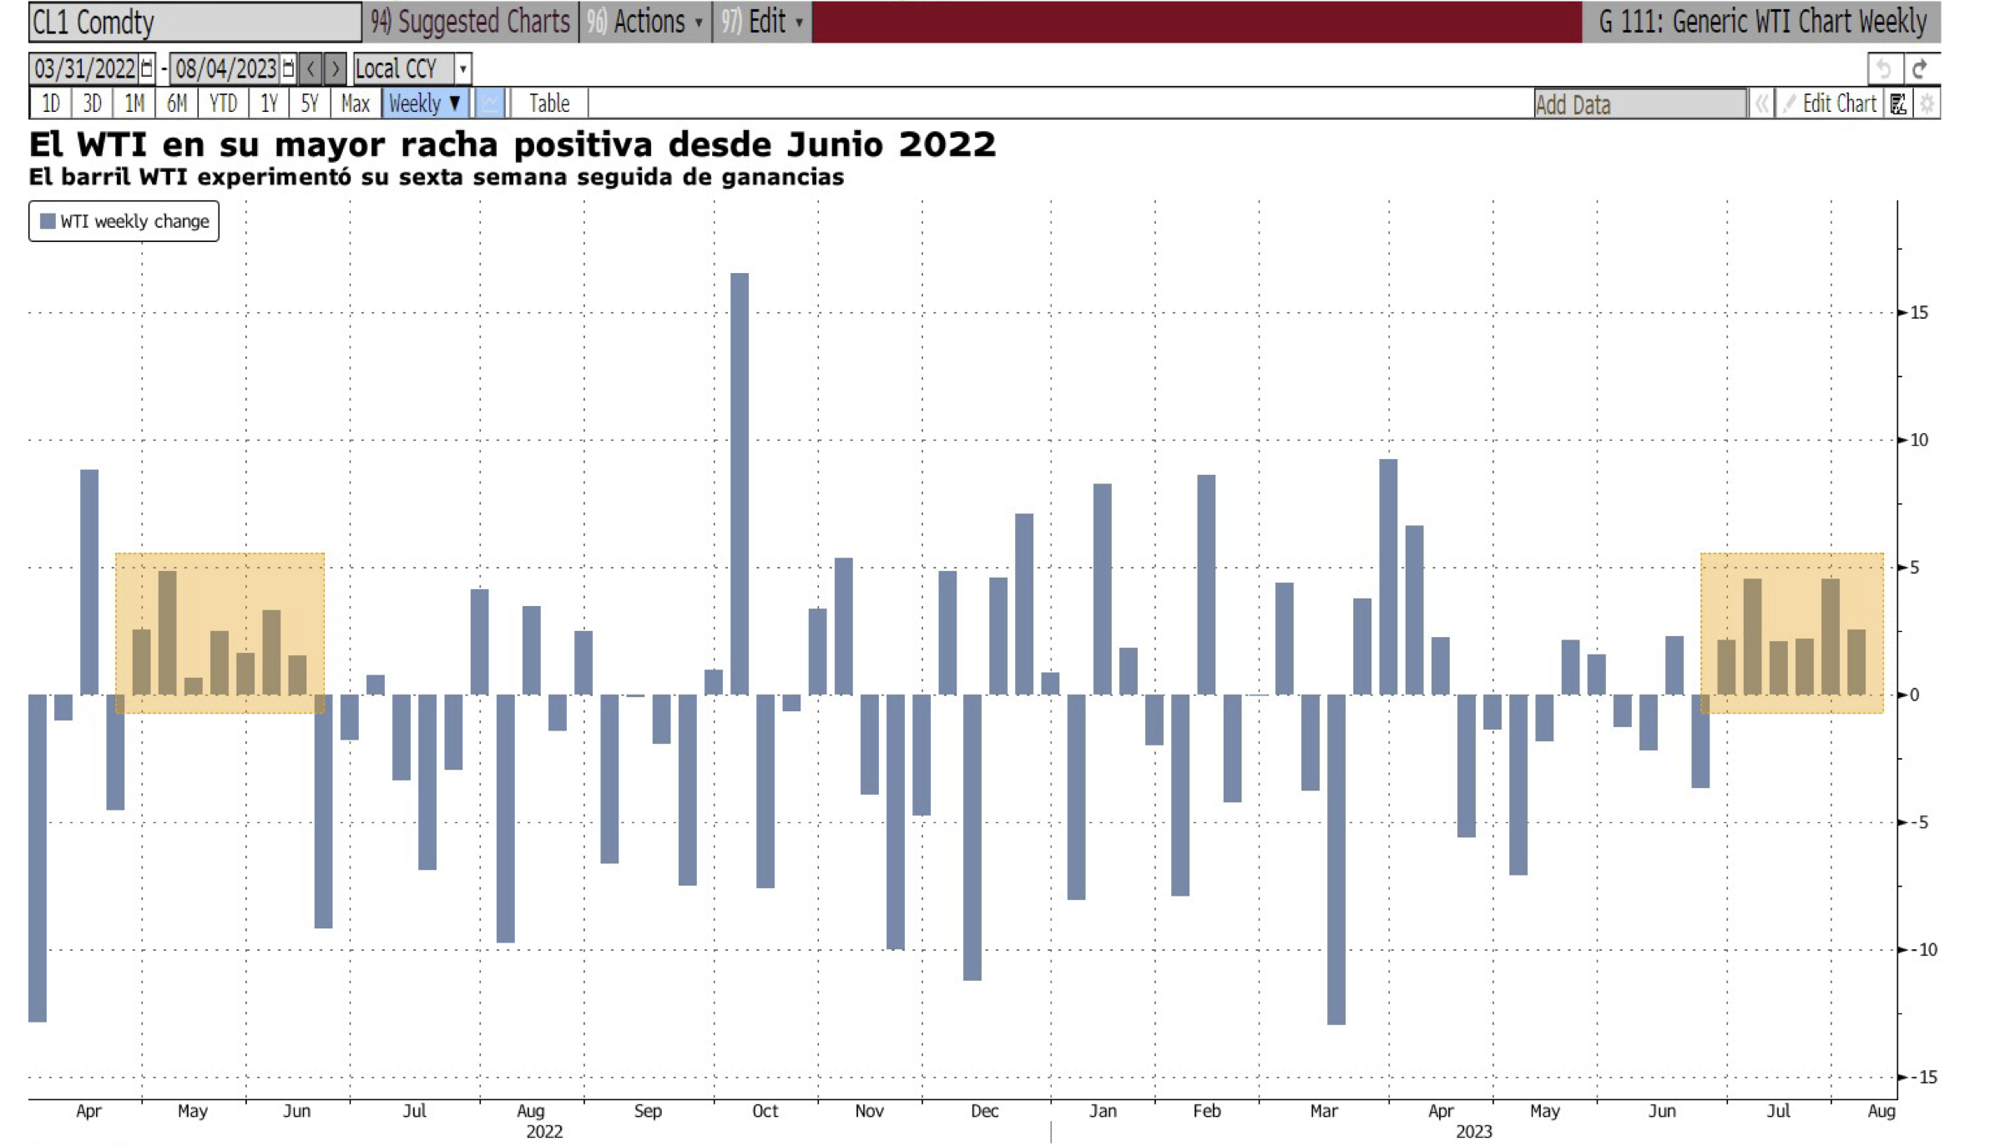Click the WTI weekly change legend label
1990x1147 pixels.
pyautogui.click(x=134, y=221)
